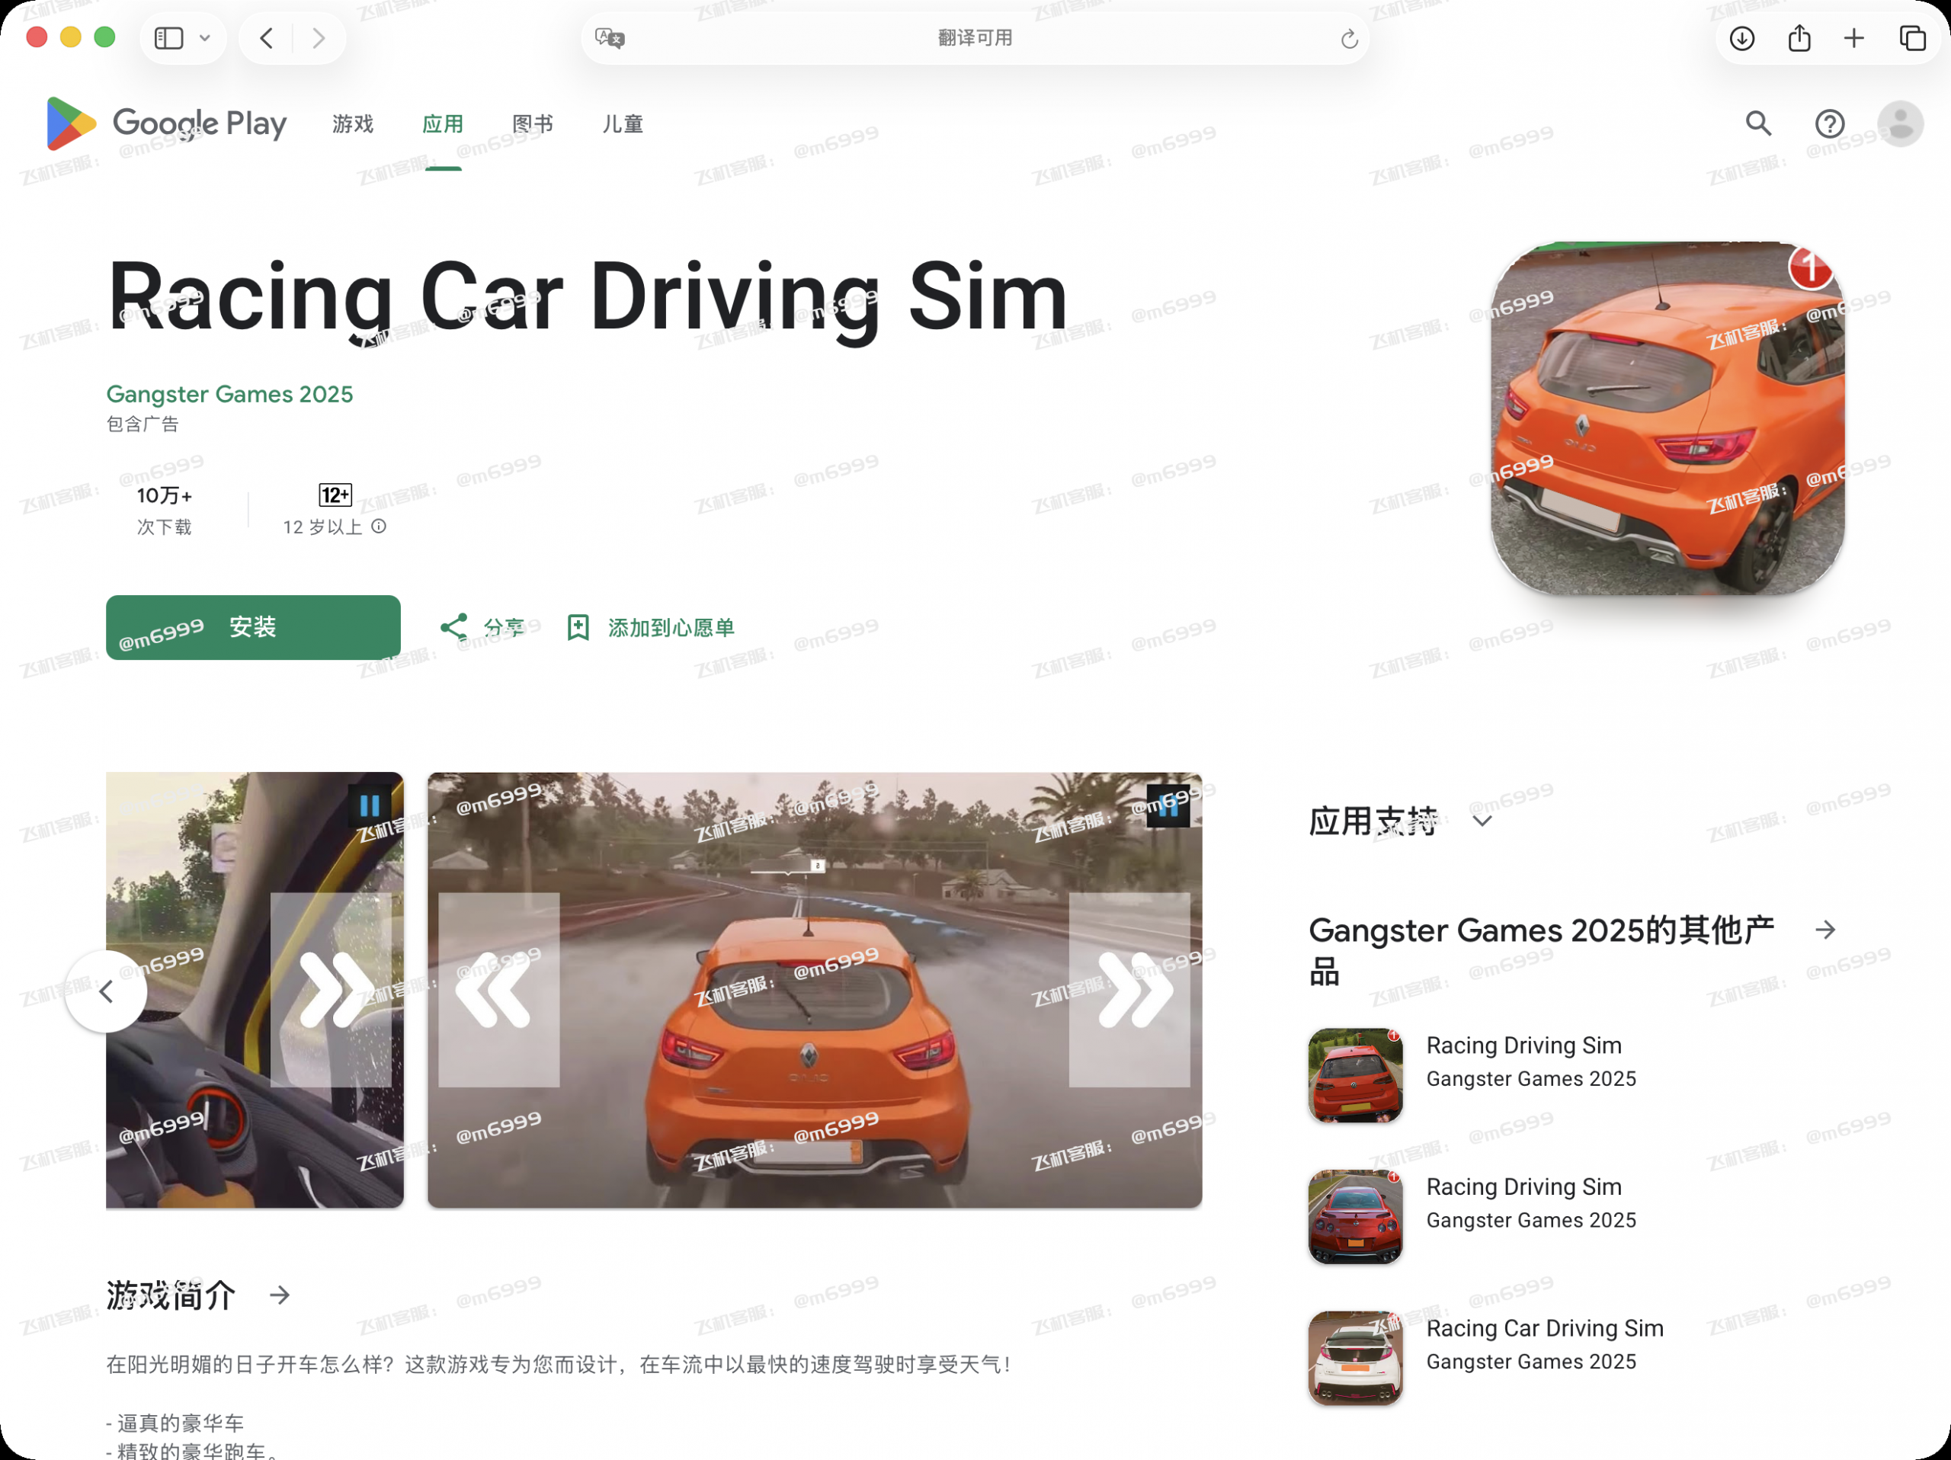Viewport: 1951px width, 1460px height.
Task: Click the 10万+ downloads count
Action: tap(164, 495)
